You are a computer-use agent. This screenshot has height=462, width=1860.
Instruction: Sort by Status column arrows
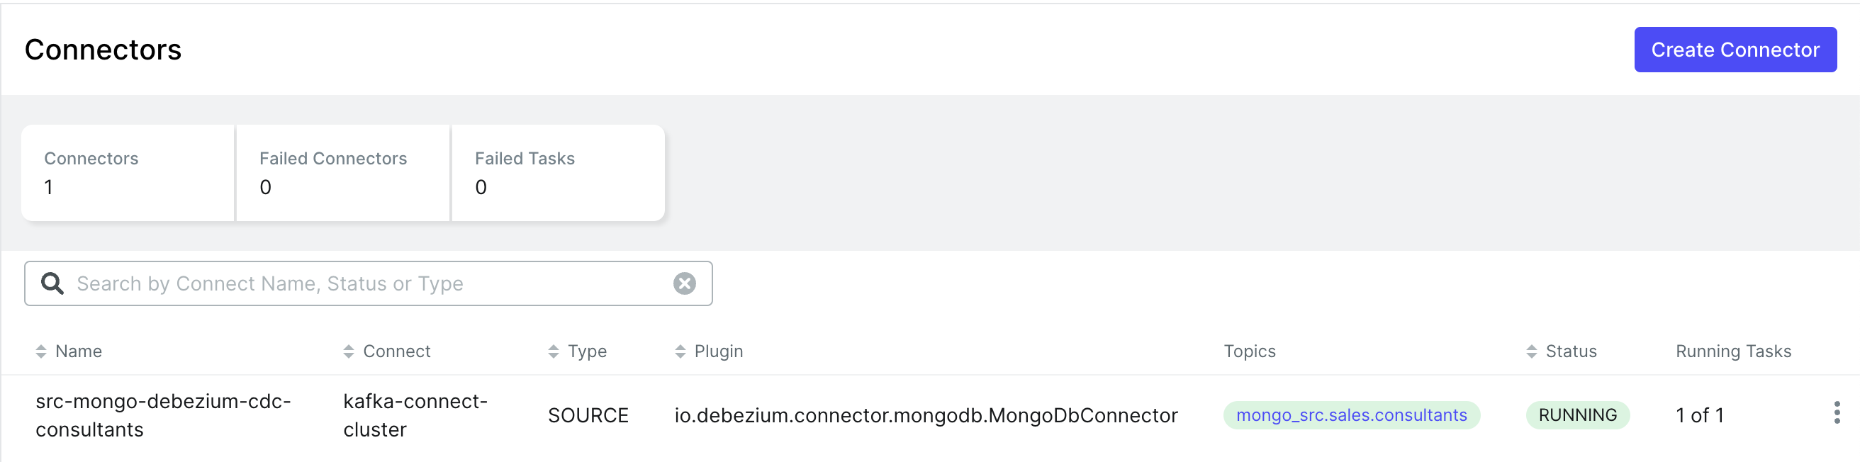1532,351
